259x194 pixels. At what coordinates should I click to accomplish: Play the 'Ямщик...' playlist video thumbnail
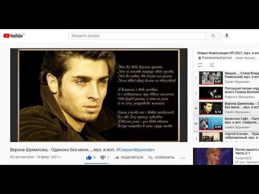click(x=211, y=78)
